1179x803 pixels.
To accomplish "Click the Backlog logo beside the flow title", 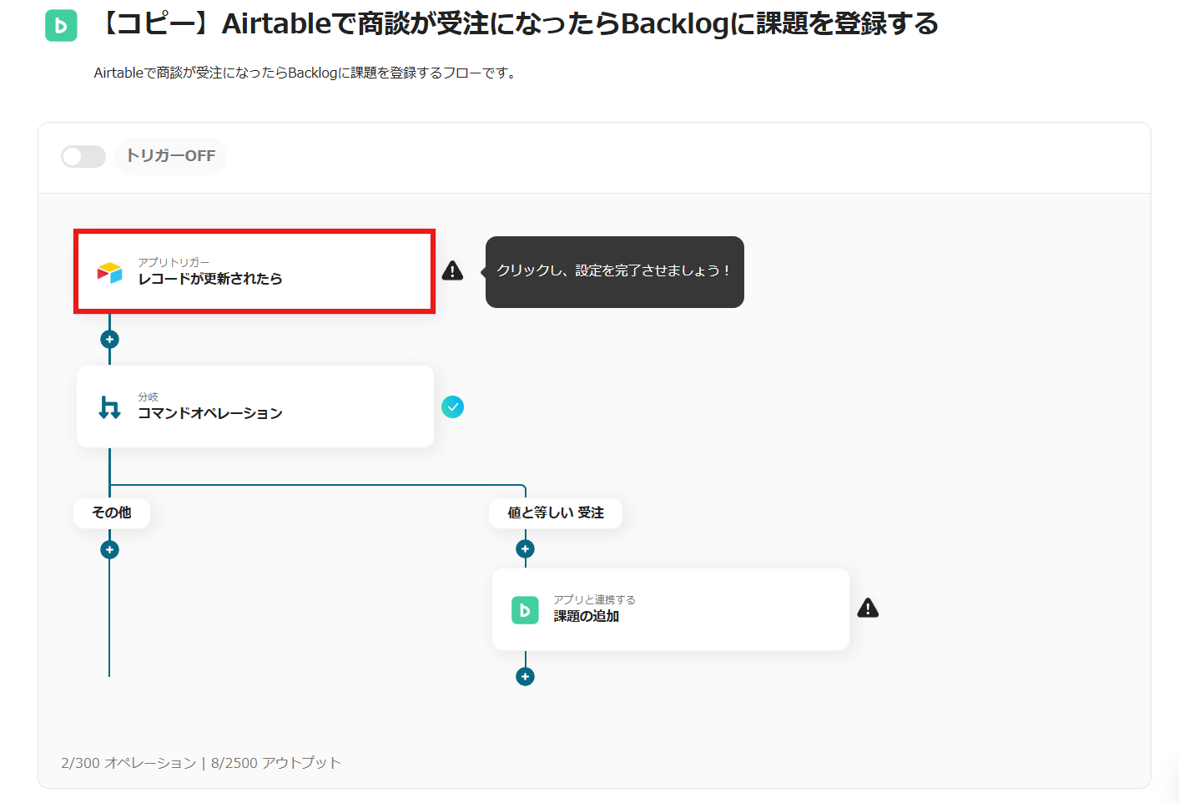I will (x=61, y=26).
